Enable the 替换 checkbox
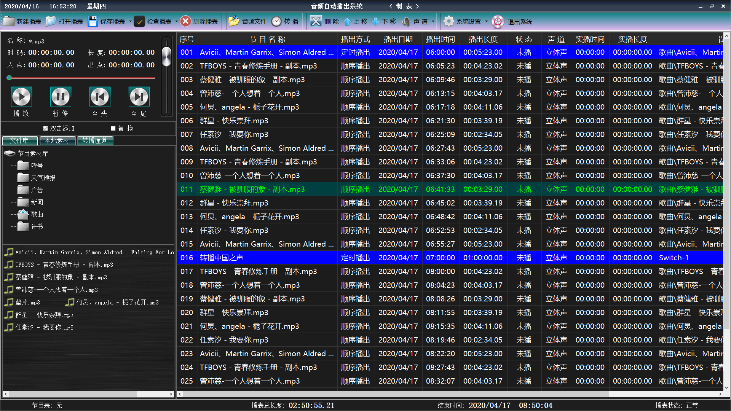The image size is (731, 411). [x=113, y=129]
